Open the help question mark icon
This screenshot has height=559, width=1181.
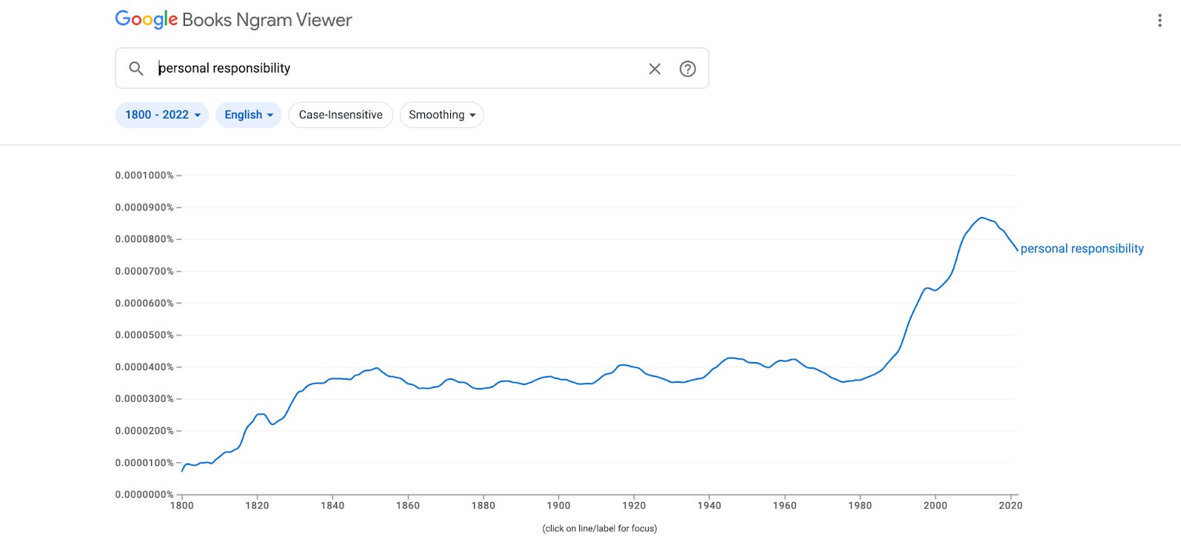pos(688,69)
